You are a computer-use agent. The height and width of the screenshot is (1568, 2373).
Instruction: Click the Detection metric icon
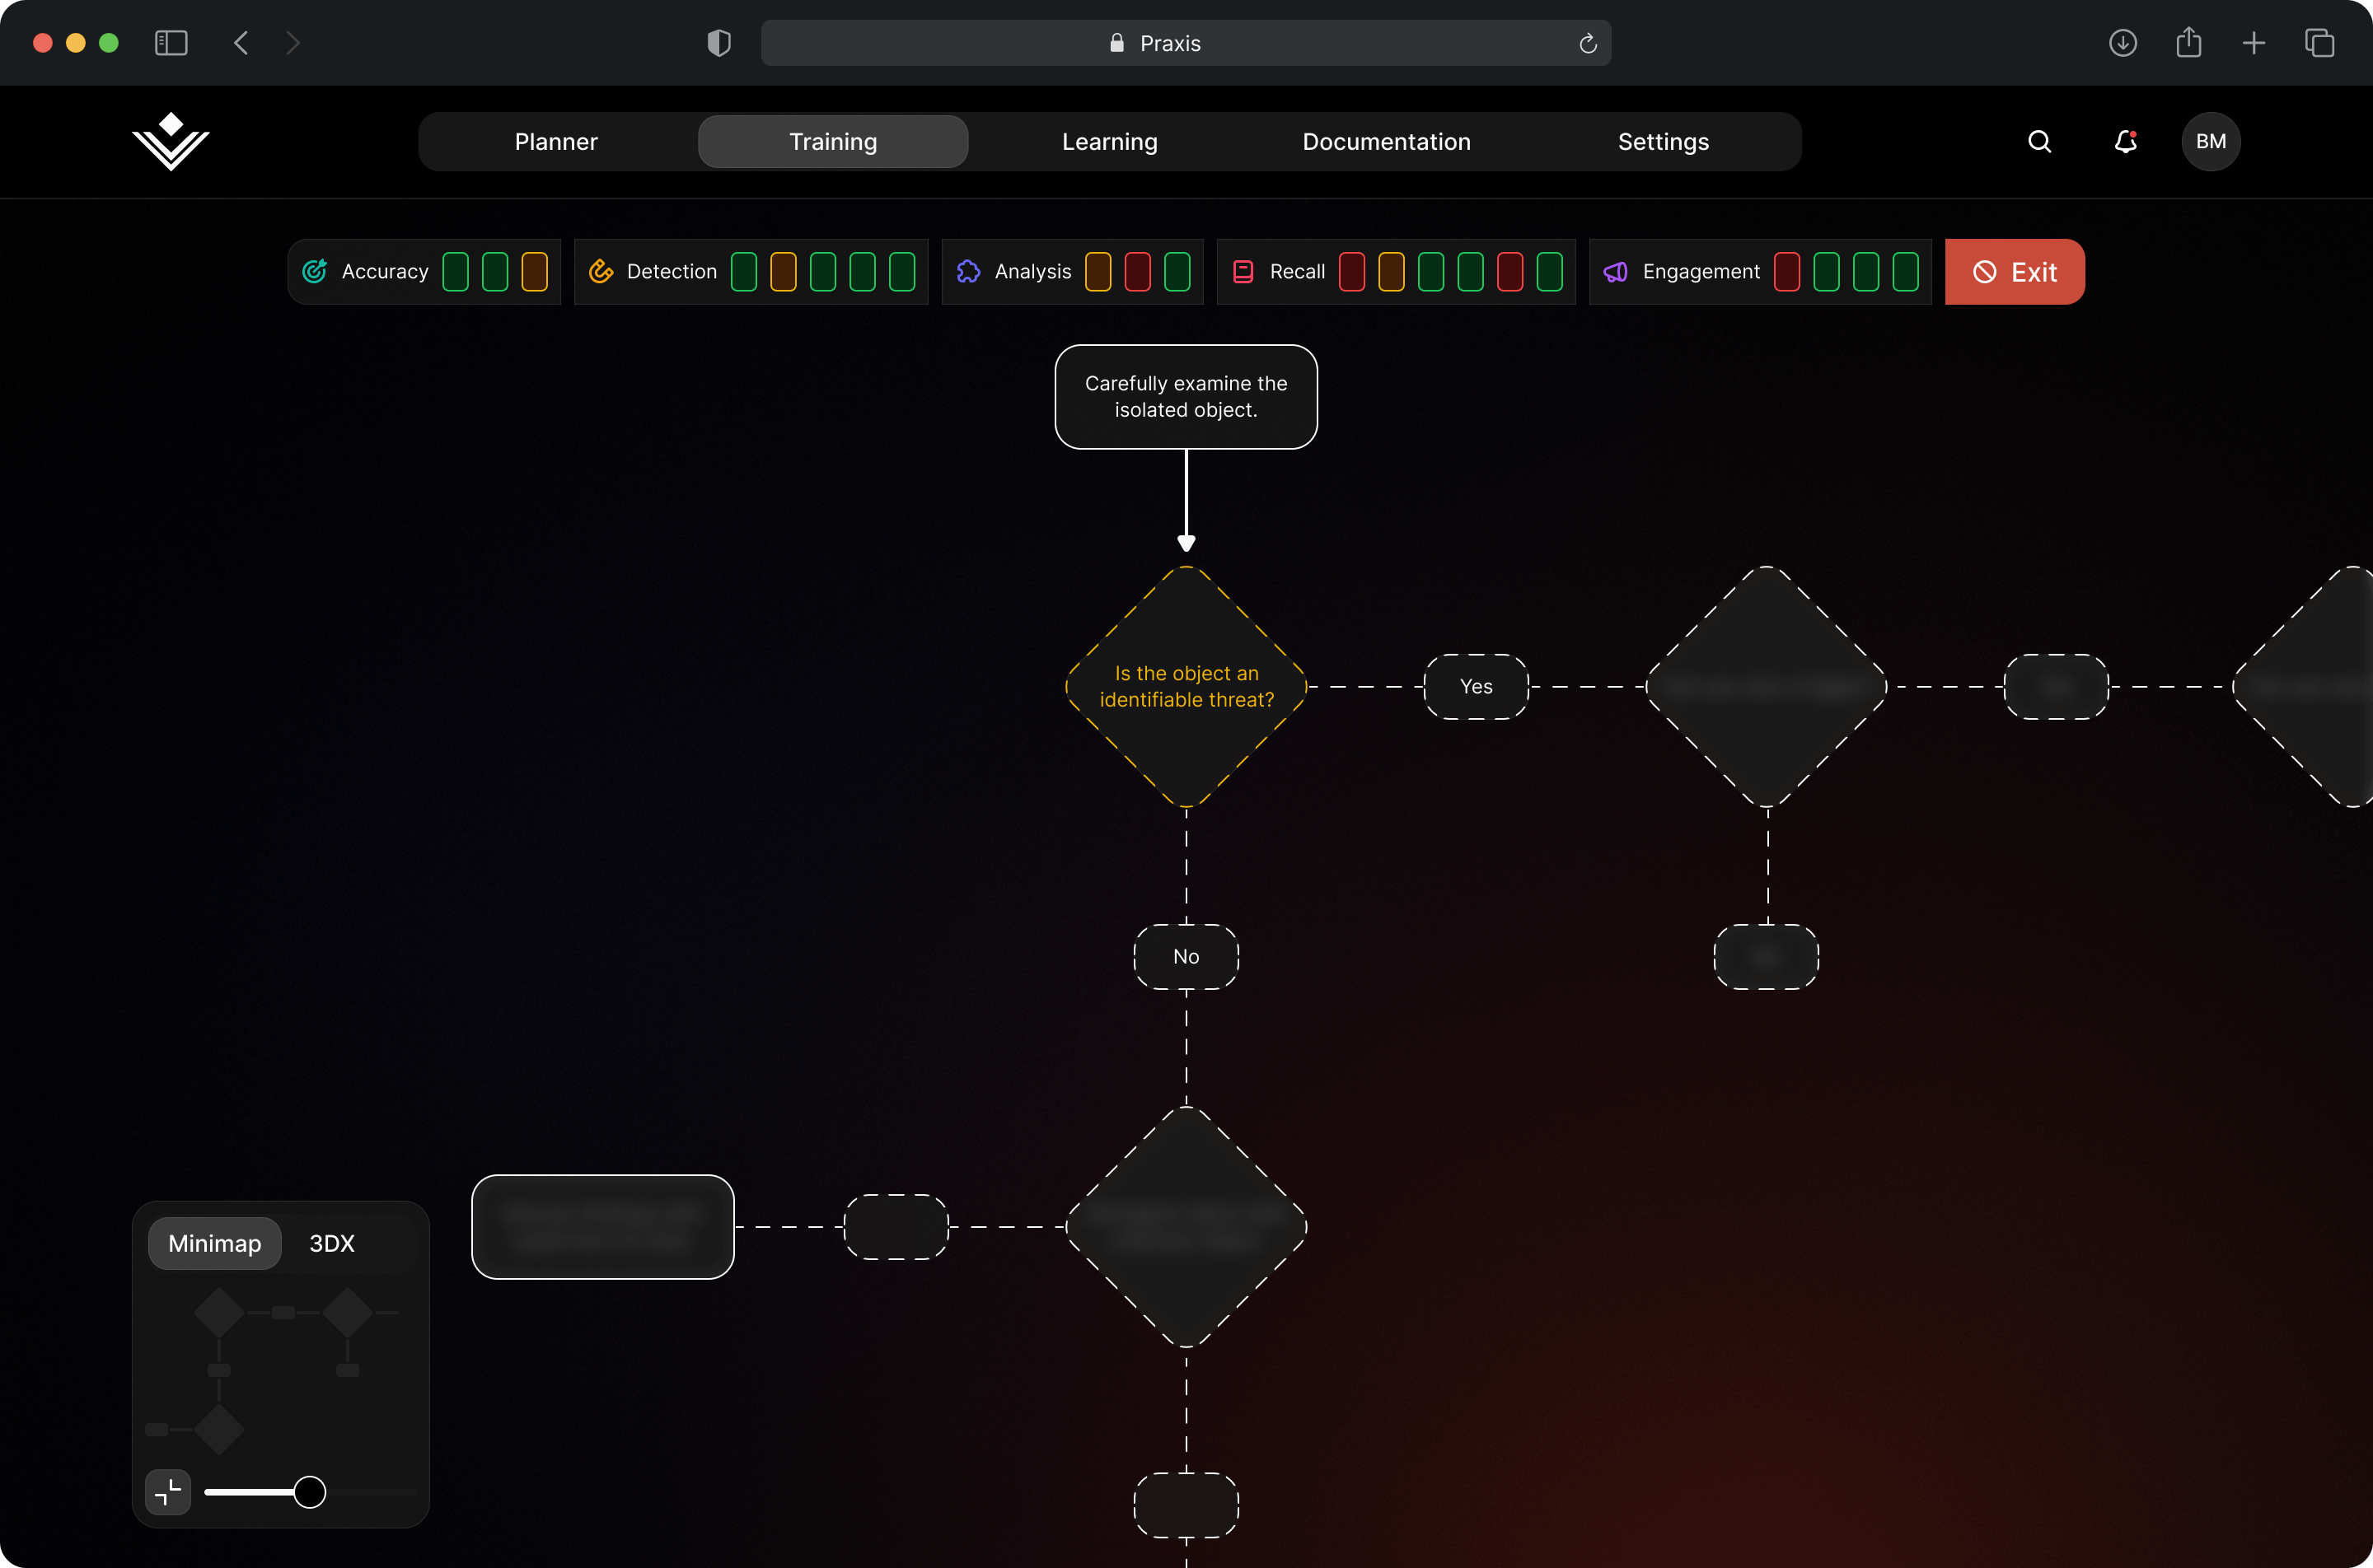600,271
